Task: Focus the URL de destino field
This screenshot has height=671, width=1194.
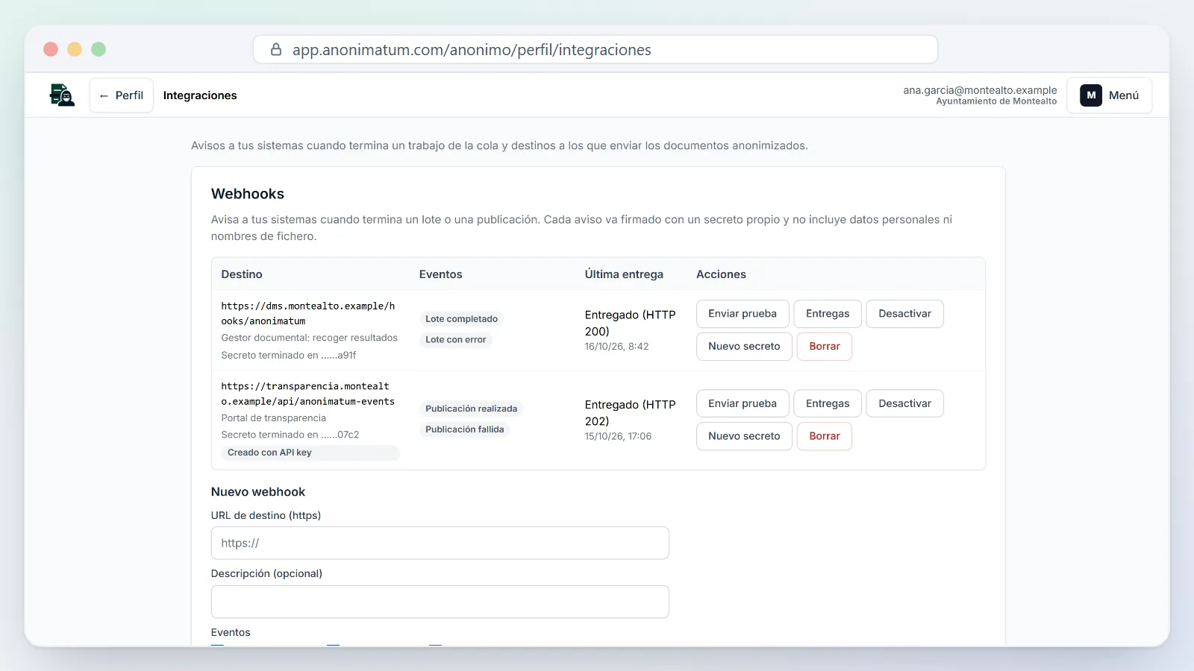Action: (x=440, y=544)
